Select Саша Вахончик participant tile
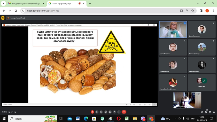Viewport: 217px width, 122px height. coord(173,47)
